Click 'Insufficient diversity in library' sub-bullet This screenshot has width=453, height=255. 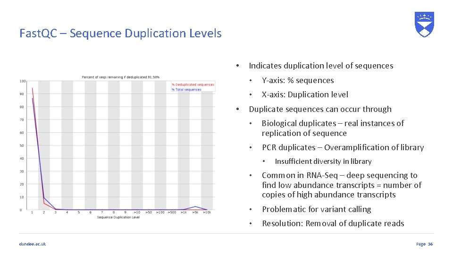coord(323,161)
